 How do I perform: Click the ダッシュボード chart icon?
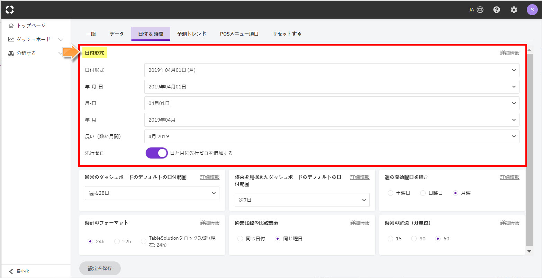pos(11,39)
